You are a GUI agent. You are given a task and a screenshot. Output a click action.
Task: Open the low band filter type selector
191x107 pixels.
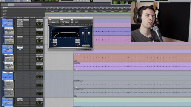55,44
